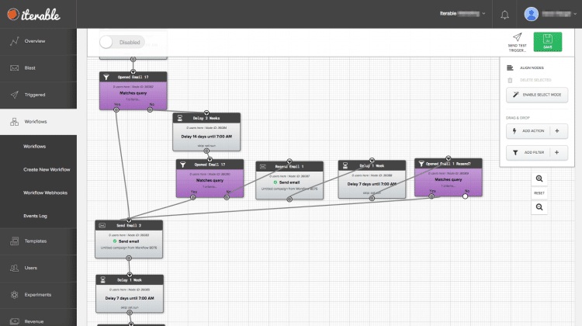This screenshot has width=582, height=326.
Task: Open the Events Log page
Action: [x=35, y=216]
